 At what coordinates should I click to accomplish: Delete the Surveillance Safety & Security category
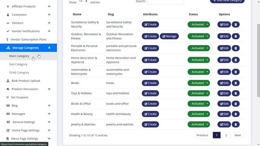236,24
